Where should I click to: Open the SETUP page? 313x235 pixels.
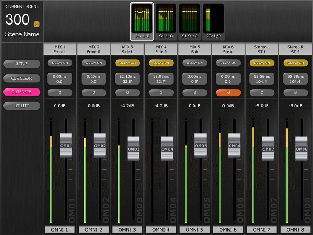(x=22, y=64)
